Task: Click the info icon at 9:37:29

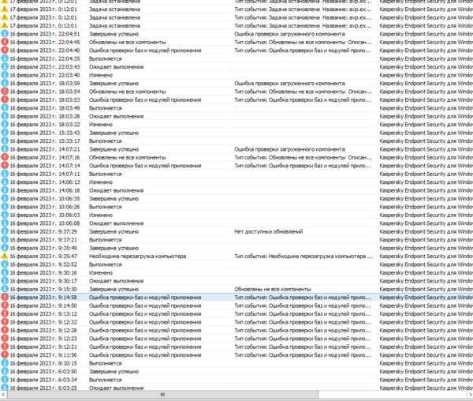Action: tap(5, 231)
